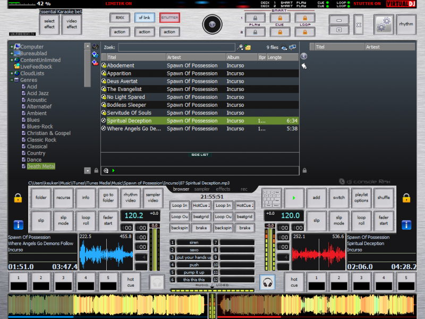Screen dimensions: 425x319
Task: Collapse the Genres tree node
Action: click(x=12, y=80)
